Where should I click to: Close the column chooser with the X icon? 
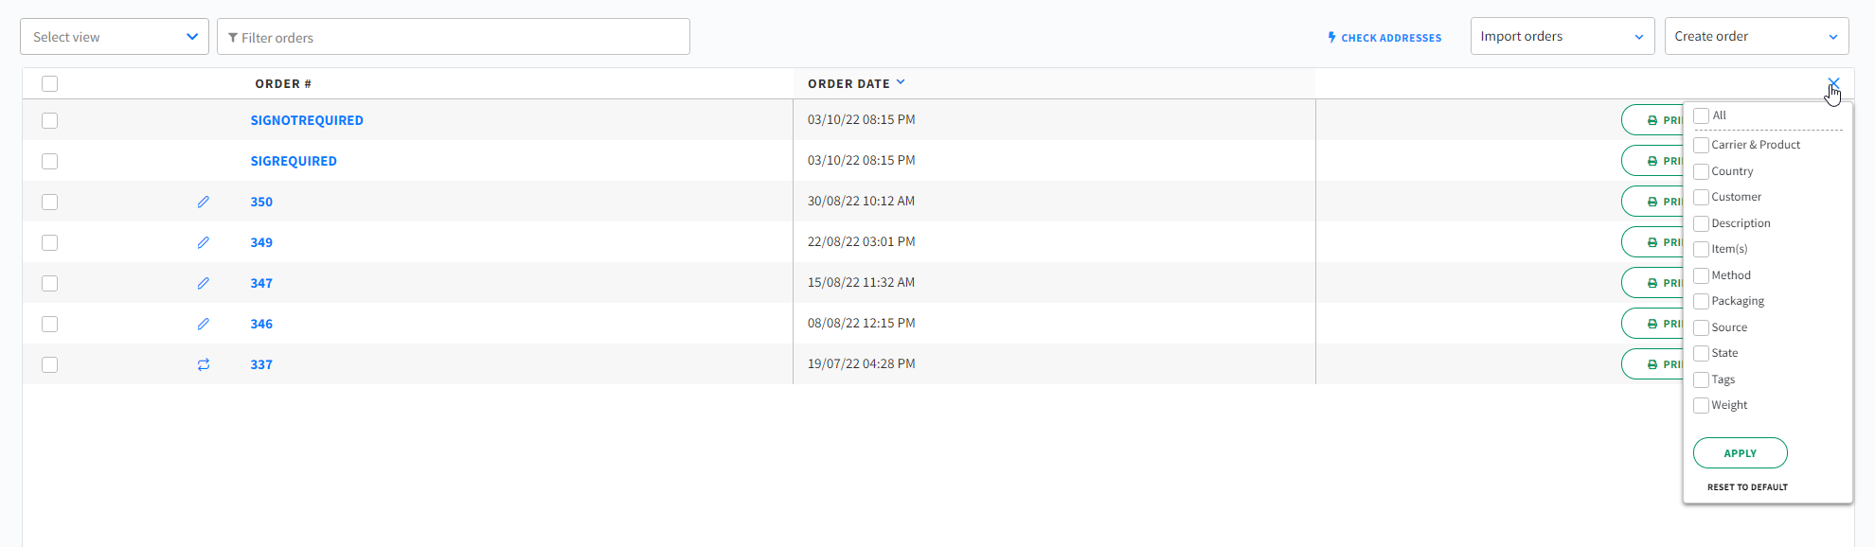point(1833,83)
